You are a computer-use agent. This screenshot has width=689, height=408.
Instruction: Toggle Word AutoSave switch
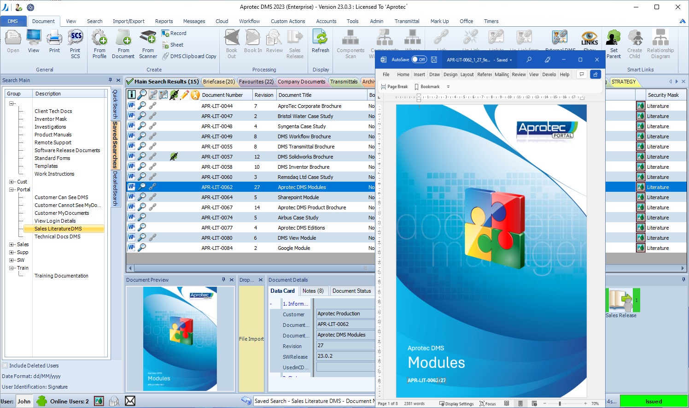point(419,59)
